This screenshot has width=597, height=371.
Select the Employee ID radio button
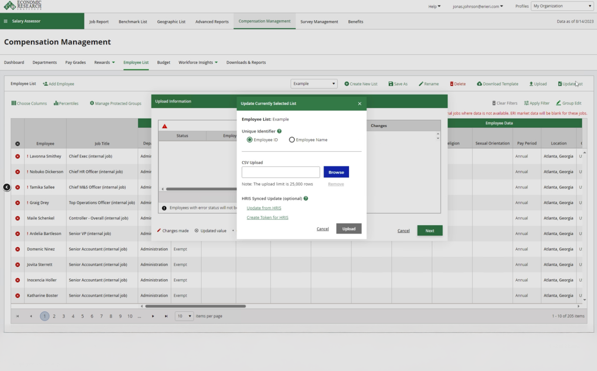(x=249, y=140)
